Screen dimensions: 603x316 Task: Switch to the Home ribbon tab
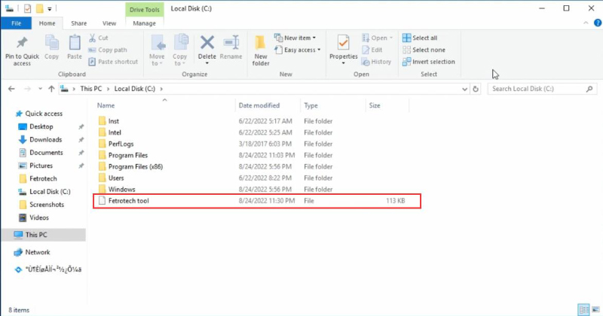click(47, 23)
